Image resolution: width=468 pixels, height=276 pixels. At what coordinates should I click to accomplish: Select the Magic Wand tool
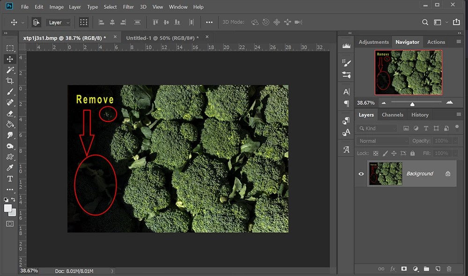pyautogui.click(x=10, y=70)
